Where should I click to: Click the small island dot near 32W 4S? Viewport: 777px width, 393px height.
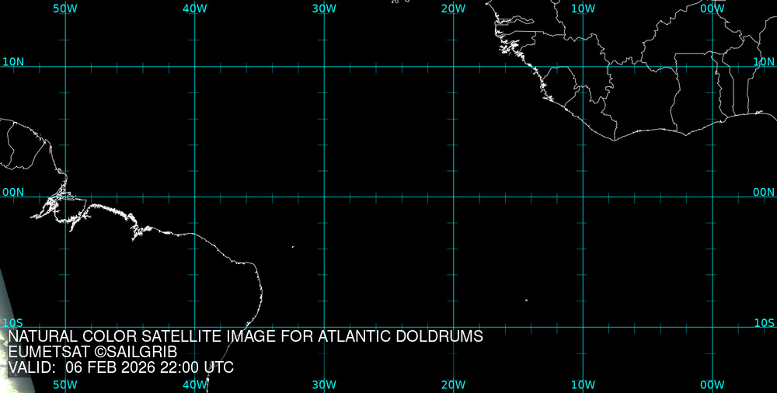click(293, 247)
